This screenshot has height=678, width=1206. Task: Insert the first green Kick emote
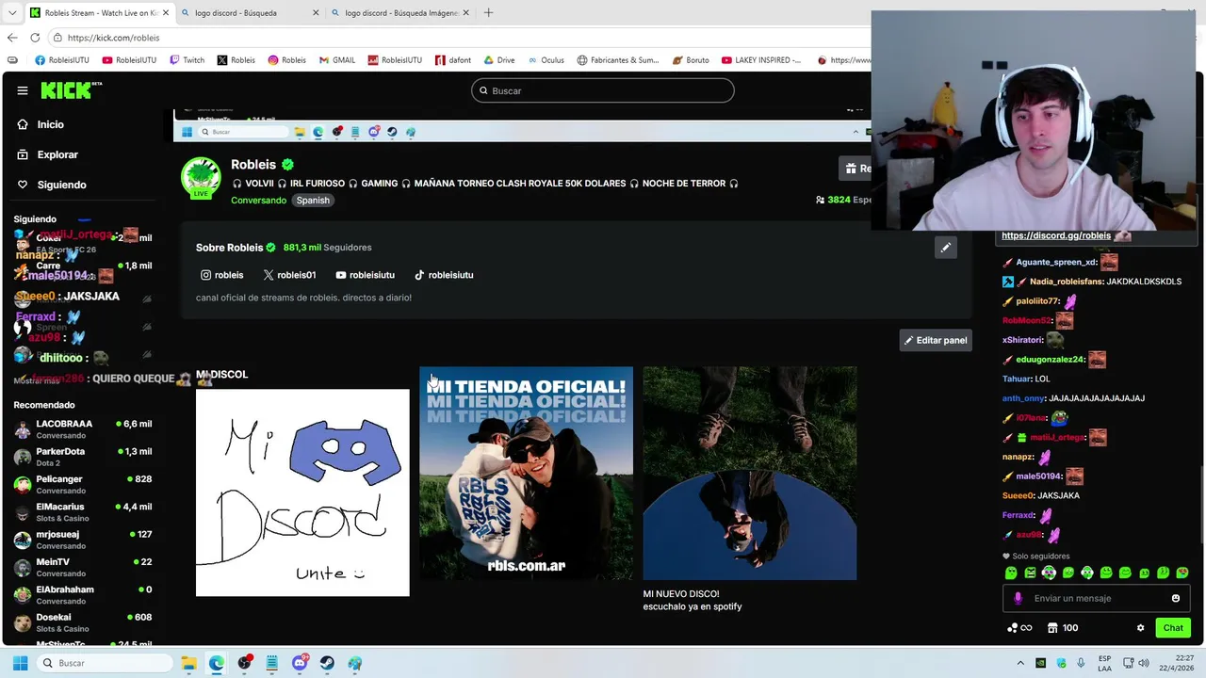tap(1011, 573)
